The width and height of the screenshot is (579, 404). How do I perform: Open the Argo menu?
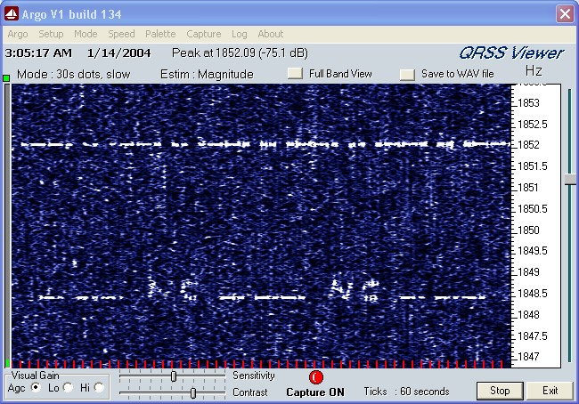(x=18, y=34)
